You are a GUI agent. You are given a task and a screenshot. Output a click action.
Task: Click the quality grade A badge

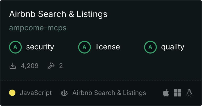[x=150, y=47]
